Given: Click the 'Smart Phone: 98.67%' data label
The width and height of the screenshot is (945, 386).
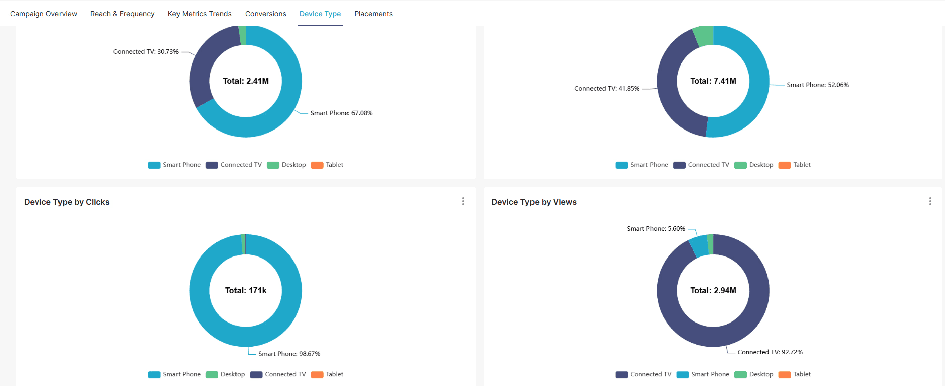Looking at the screenshot, I should click(x=289, y=354).
